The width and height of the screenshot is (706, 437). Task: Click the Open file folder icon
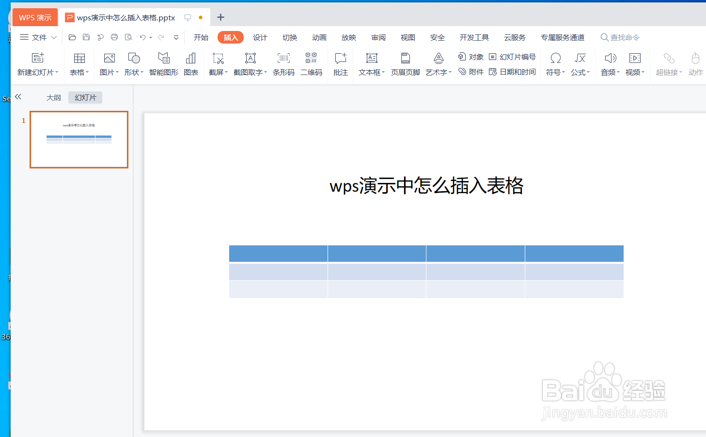coord(72,37)
